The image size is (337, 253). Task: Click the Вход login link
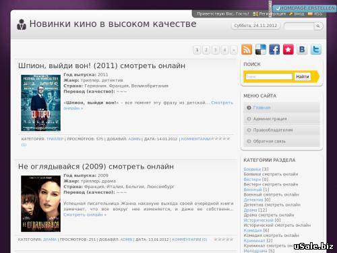click(x=299, y=14)
